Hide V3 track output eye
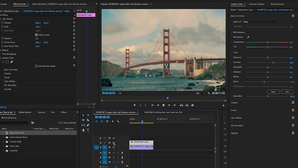This screenshot has height=168, width=298. [x=114, y=138]
